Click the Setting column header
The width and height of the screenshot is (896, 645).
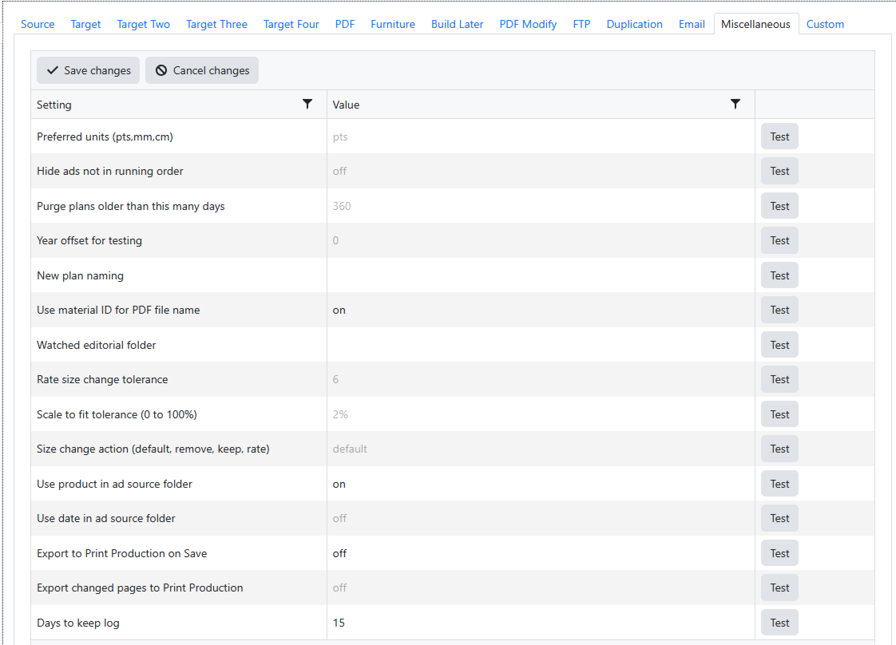54,105
